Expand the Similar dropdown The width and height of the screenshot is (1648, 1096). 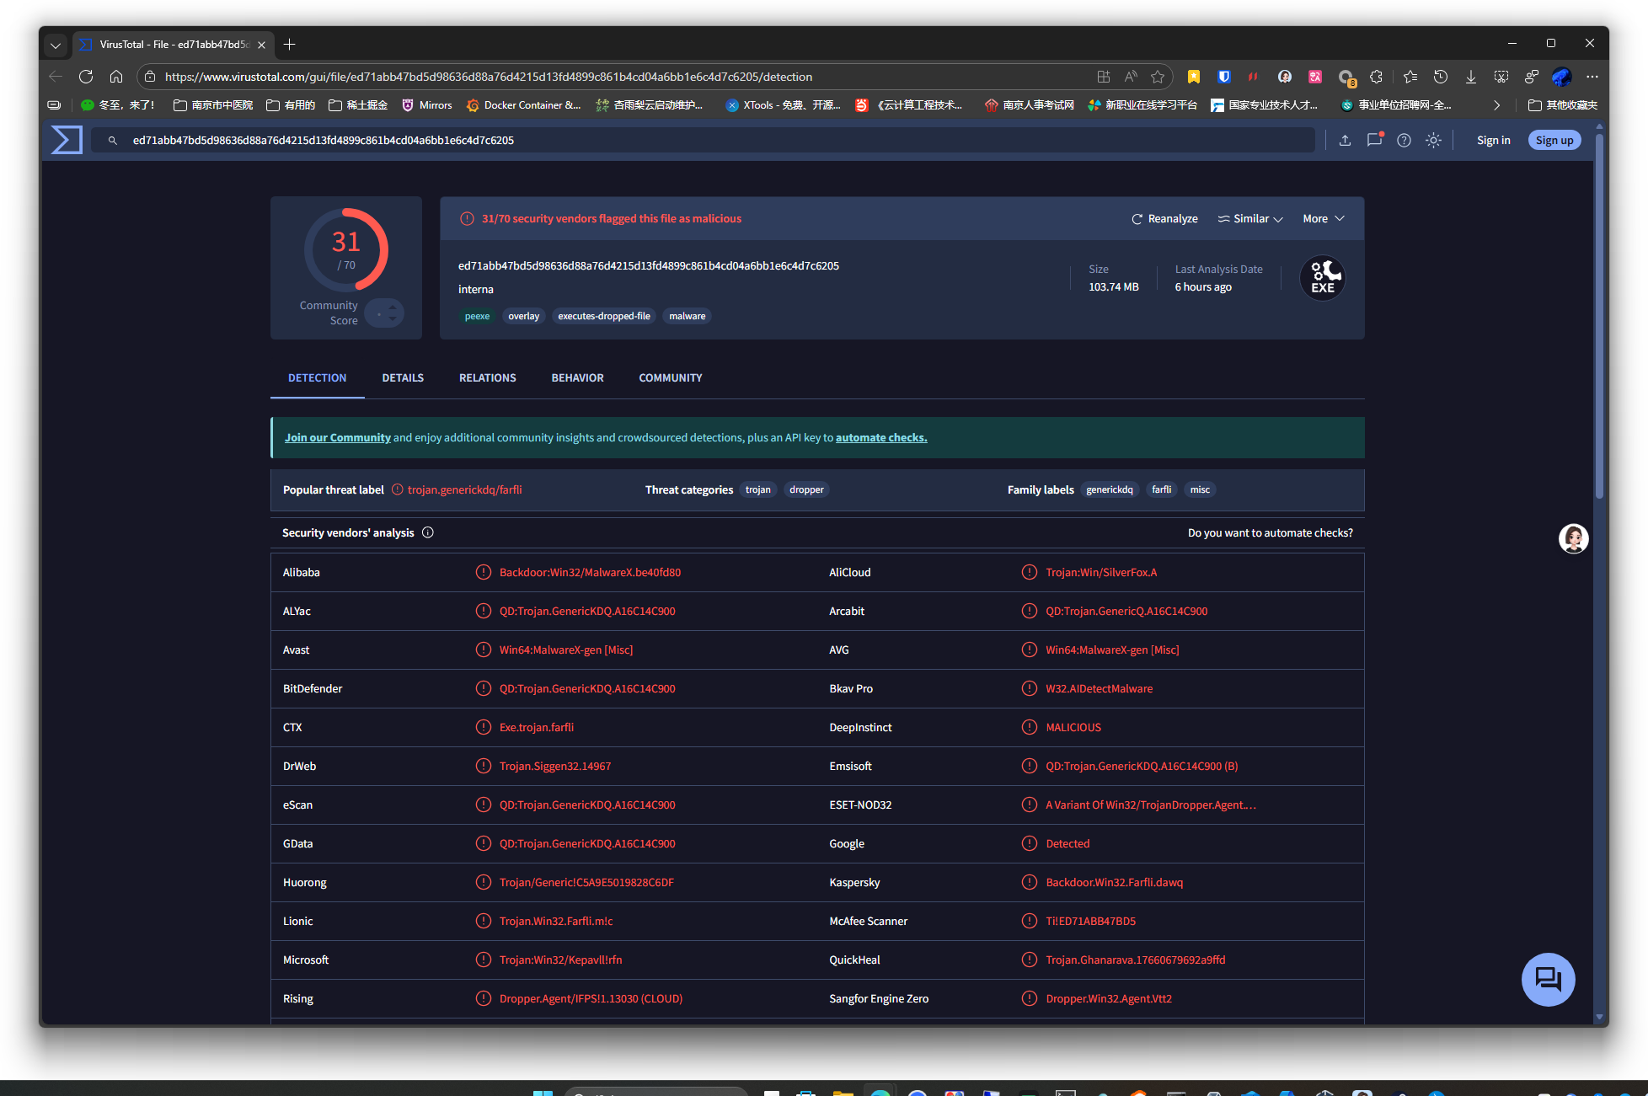pyautogui.click(x=1250, y=219)
